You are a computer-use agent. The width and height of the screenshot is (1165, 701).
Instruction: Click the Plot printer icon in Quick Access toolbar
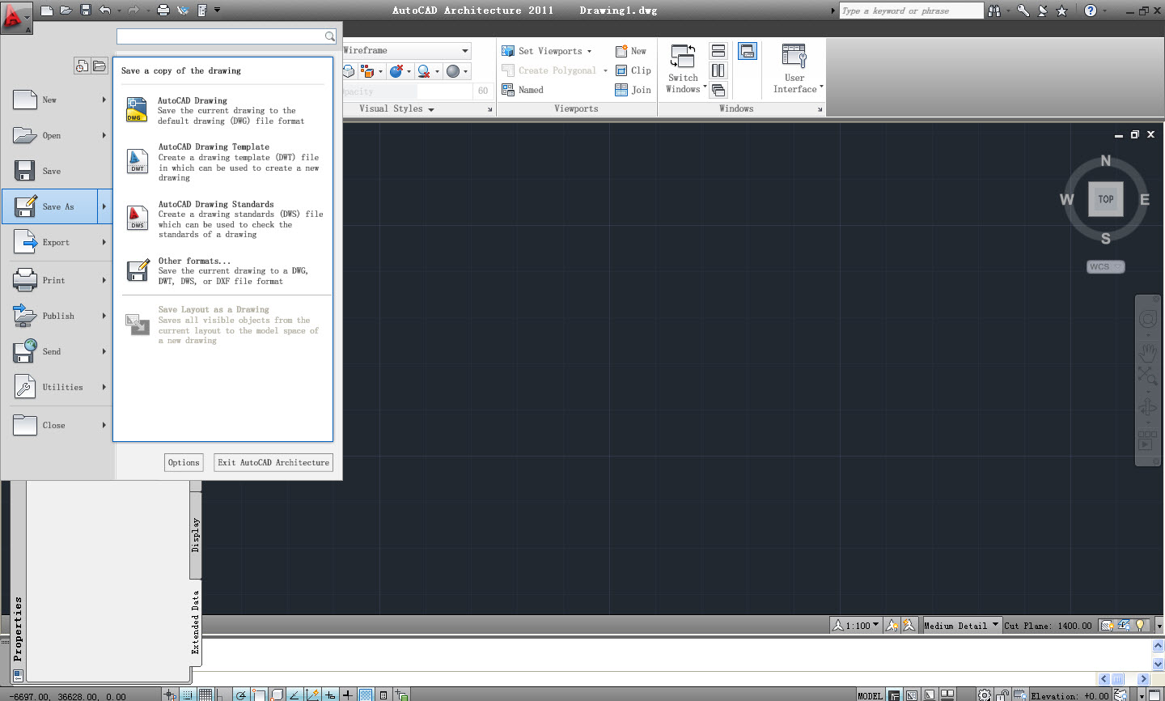[x=163, y=11]
